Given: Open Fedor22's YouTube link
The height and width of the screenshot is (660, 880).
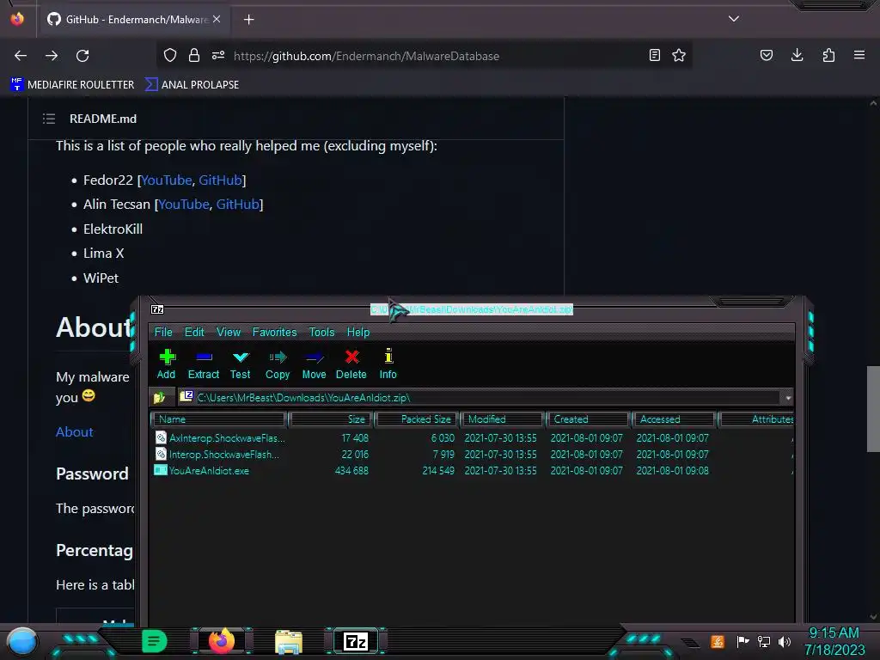Looking at the screenshot, I should pyautogui.click(x=166, y=180).
